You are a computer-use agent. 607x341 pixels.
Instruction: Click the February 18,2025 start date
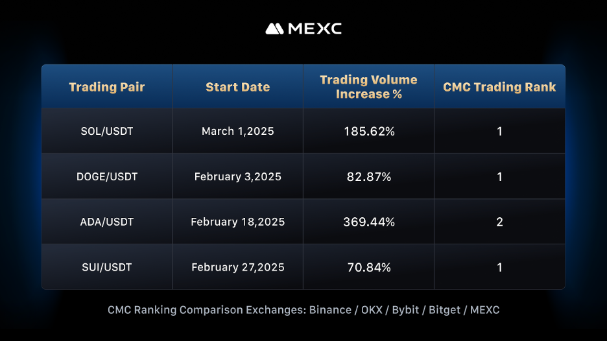point(238,222)
